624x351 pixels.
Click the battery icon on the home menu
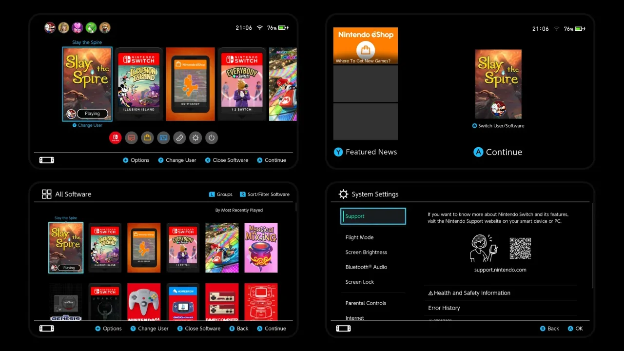[284, 28]
